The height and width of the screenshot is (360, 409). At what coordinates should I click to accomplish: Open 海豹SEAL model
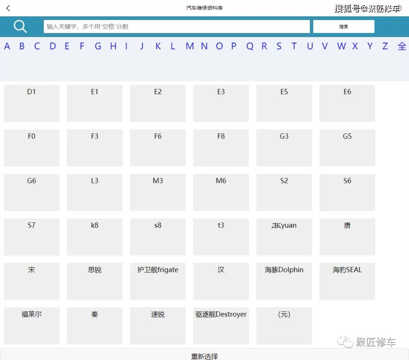(347, 281)
